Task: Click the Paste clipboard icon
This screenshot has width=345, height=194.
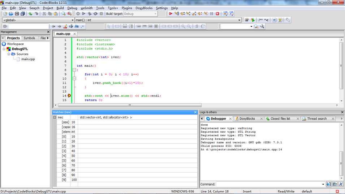Action: click(56, 14)
